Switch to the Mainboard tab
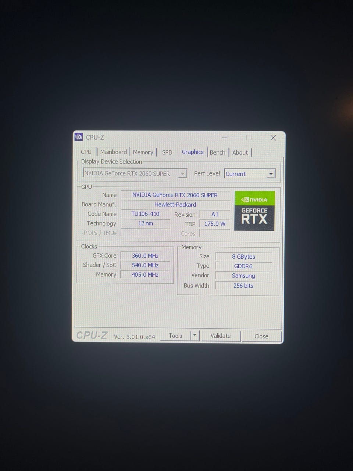 click(x=113, y=152)
